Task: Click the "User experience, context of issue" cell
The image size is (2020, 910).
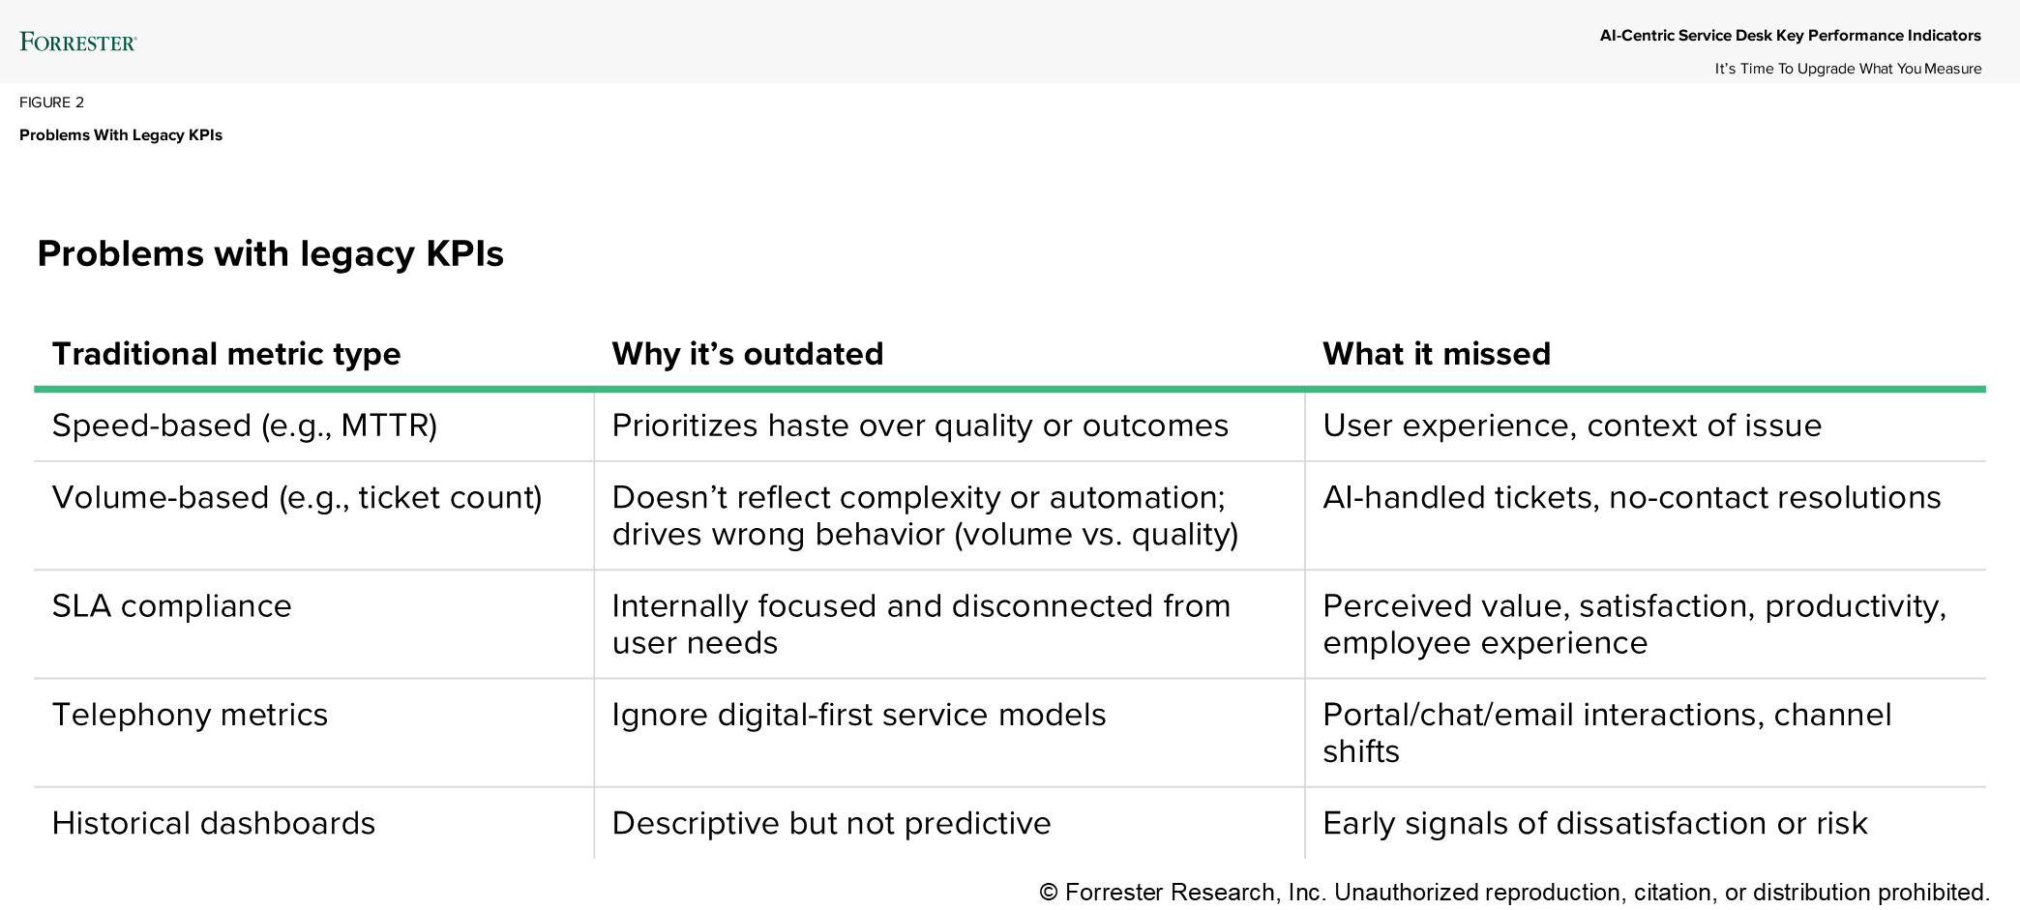Action: pos(1572,426)
